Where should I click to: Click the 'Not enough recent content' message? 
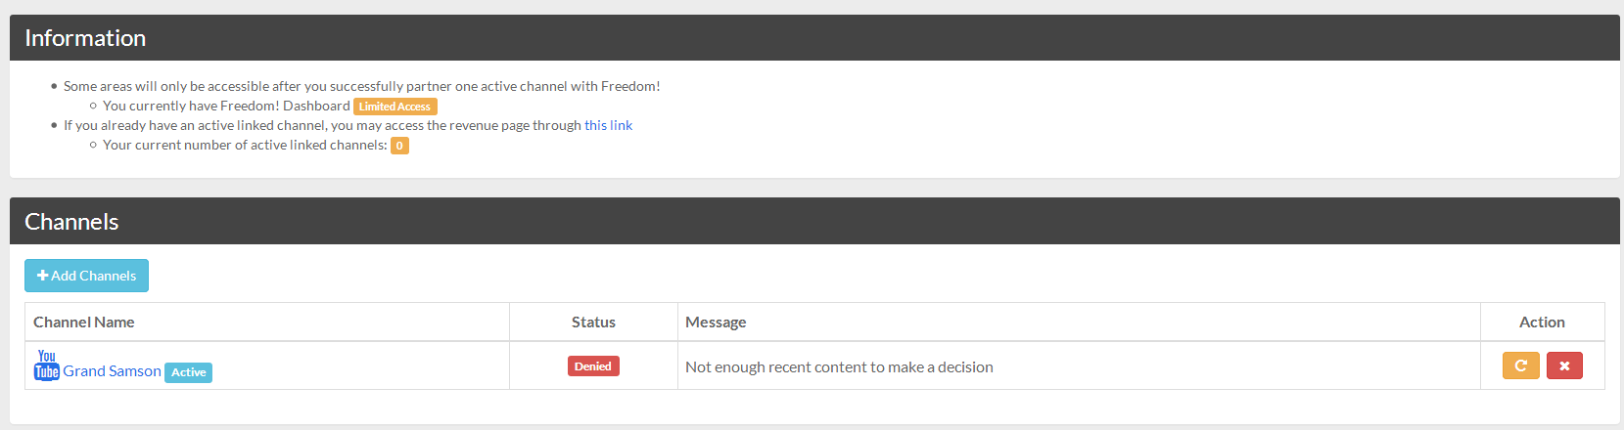click(839, 367)
